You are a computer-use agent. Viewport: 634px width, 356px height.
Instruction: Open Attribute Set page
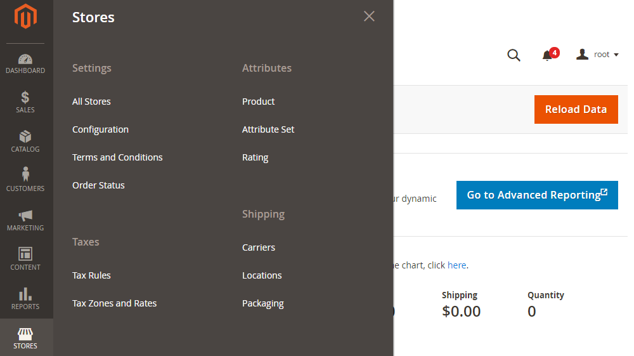268,129
